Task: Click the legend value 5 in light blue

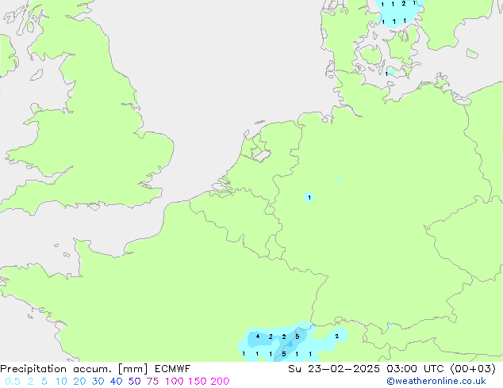Action: (x=44, y=382)
